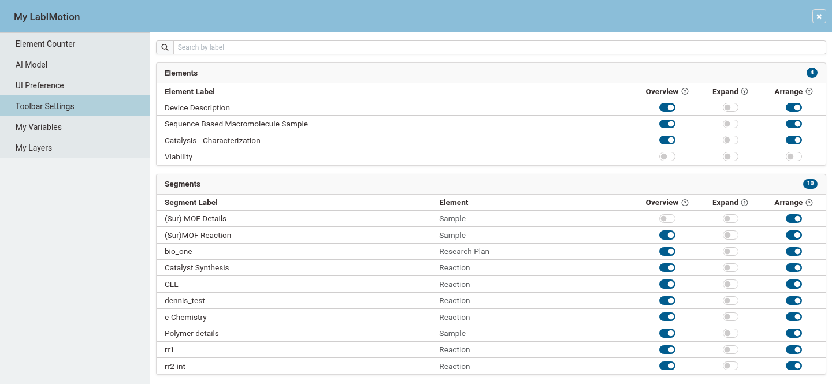
Task: Click the Expand help icon in Elements header
Action: pyautogui.click(x=745, y=91)
